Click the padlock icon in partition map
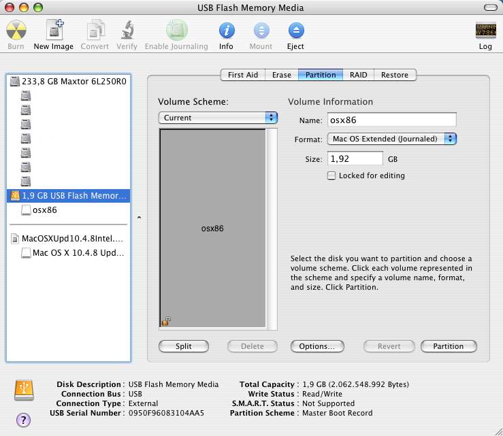This screenshot has height=436, width=503. pos(166,321)
